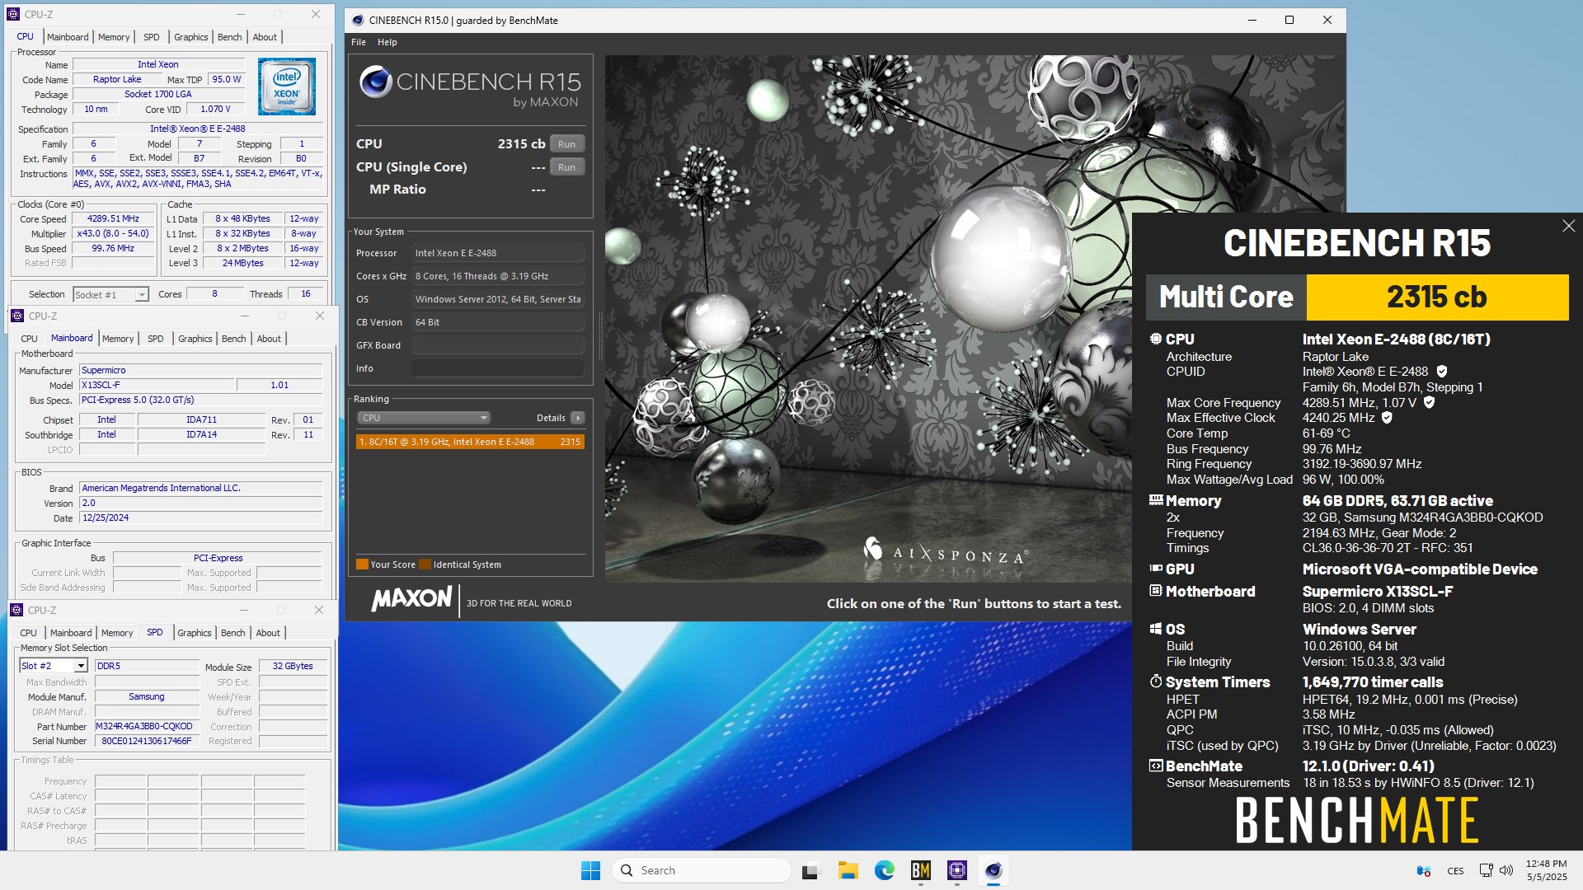Image resolution: width=1583 pixels, height=890 pixels.
Task: Click the Serial Number value in SPD
Action: click(147, 742)
